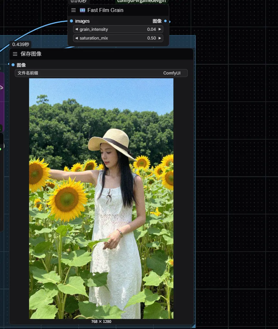Click the saturation_mix value 0.50
Image resolution: width=278 pixels, height=329 pixels.
(151, 38)
